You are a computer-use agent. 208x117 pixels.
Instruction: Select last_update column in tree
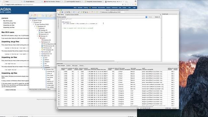[50, 87]
